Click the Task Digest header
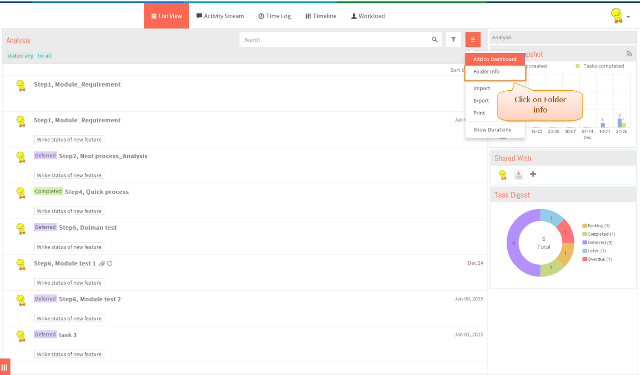The height and width of the screenshot is (375, 640). (512, 195)
